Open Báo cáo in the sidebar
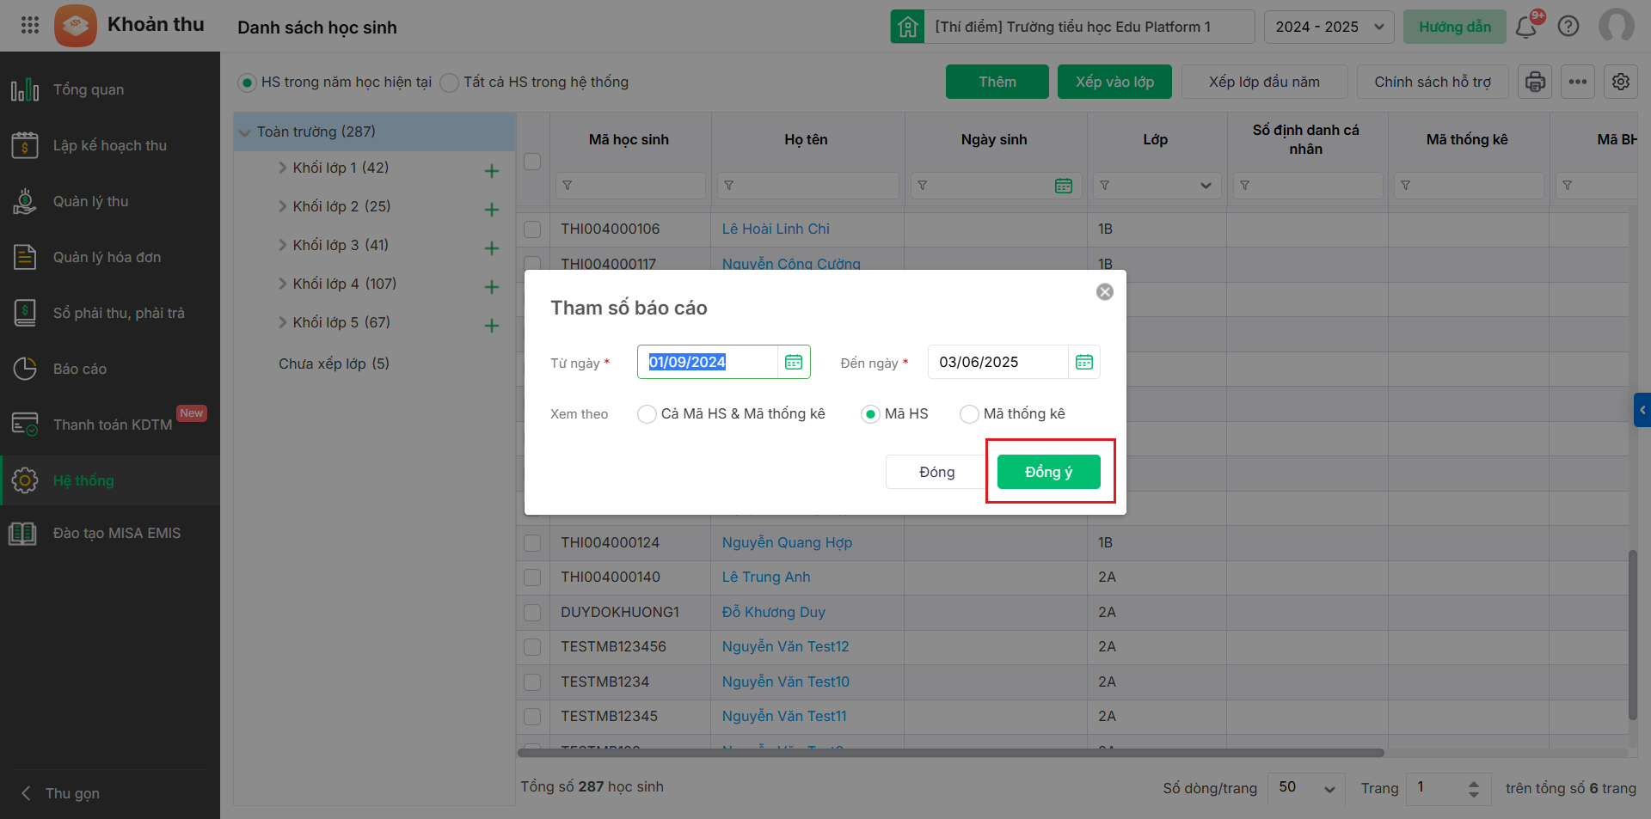The height and width of the screenshot is (819, 1651). [80, 369]
